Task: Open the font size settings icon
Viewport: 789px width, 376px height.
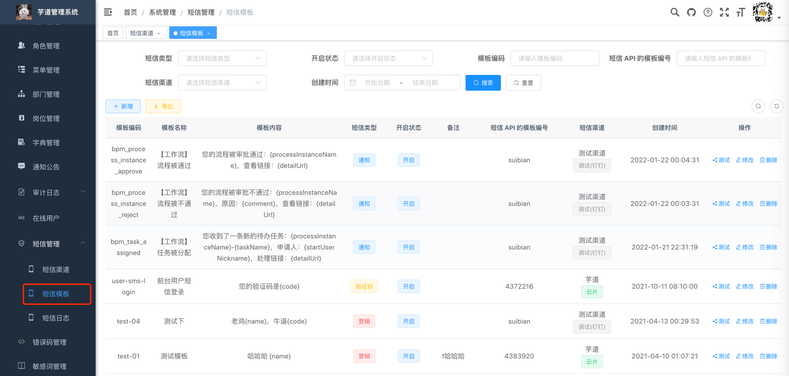Action: click(x=741, y=13)
